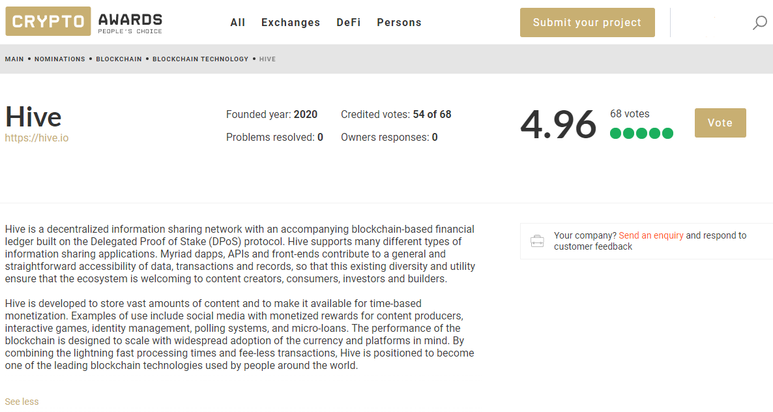773x412 pixels.
Task: Navigate to the BLOCKCHAIN breadcrumb
Action: pyautogui.click(x=119, y=59)
